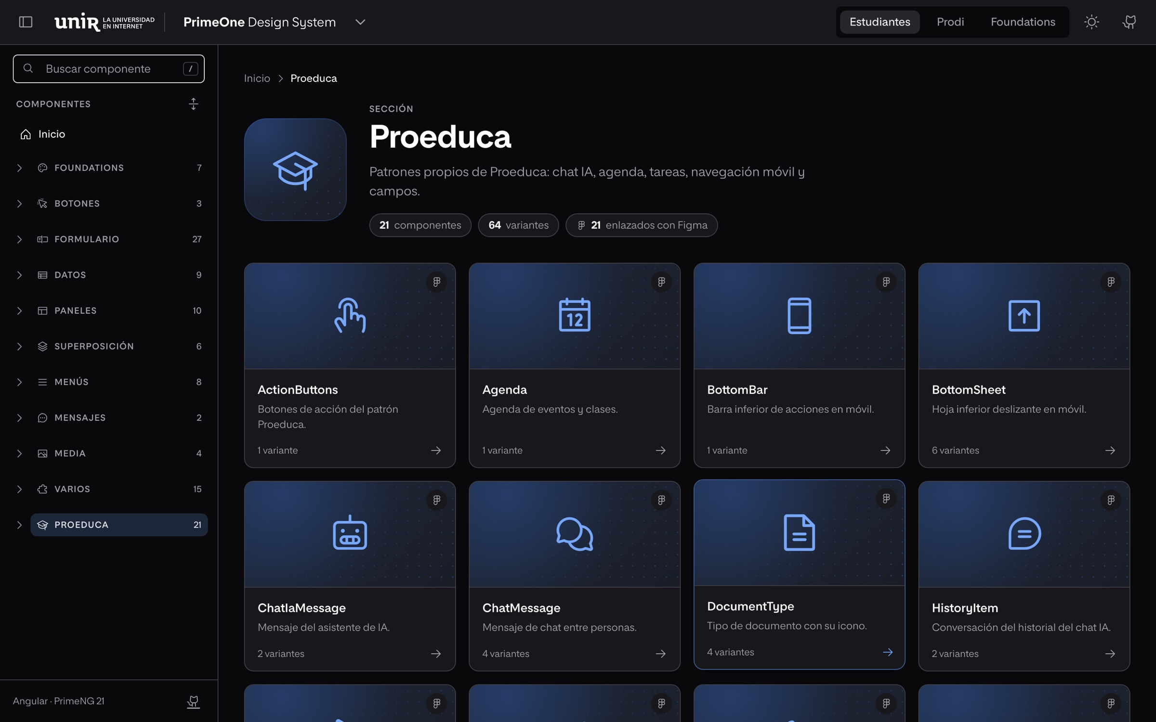
Task: Click the Figma badge on BottomBar card
Action: click(886, 282)
